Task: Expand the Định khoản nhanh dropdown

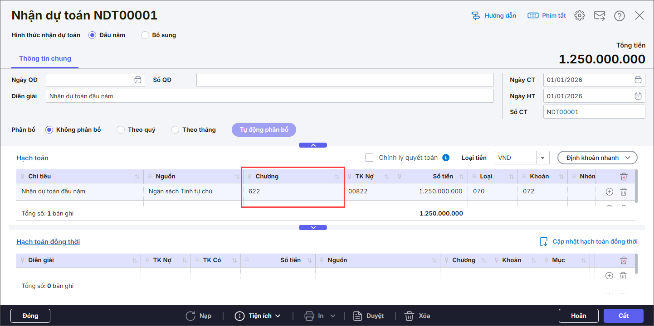Action: (597, 158)
